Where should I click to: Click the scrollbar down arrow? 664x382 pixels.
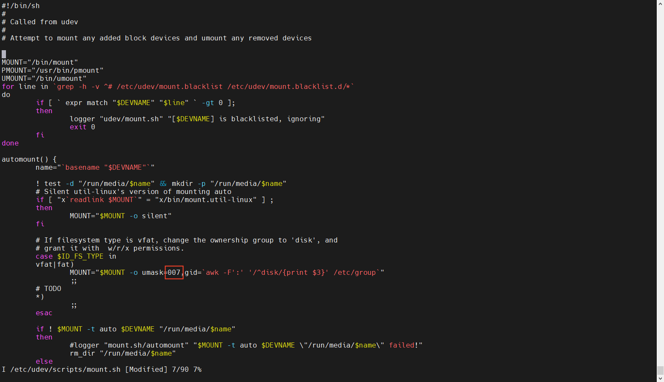click(660, 379)
